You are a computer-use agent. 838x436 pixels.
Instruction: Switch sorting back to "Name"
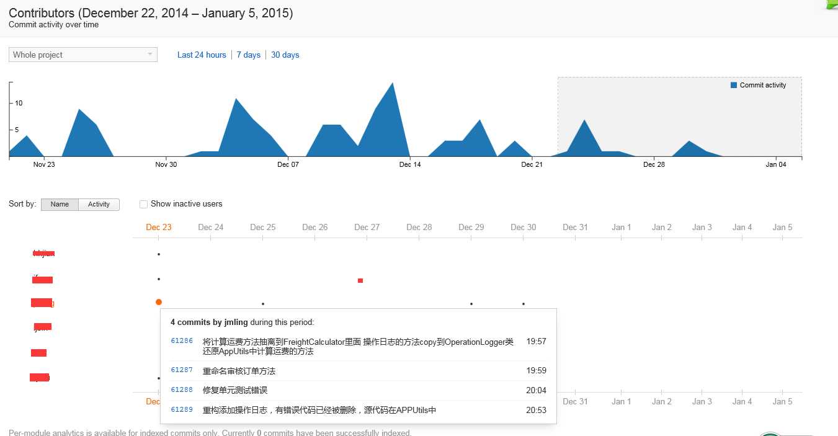[60, 204]
